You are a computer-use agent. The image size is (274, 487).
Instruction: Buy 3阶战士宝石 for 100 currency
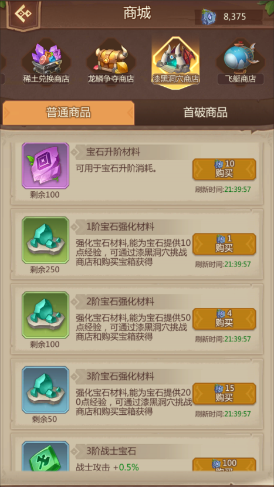click(224, 465)
